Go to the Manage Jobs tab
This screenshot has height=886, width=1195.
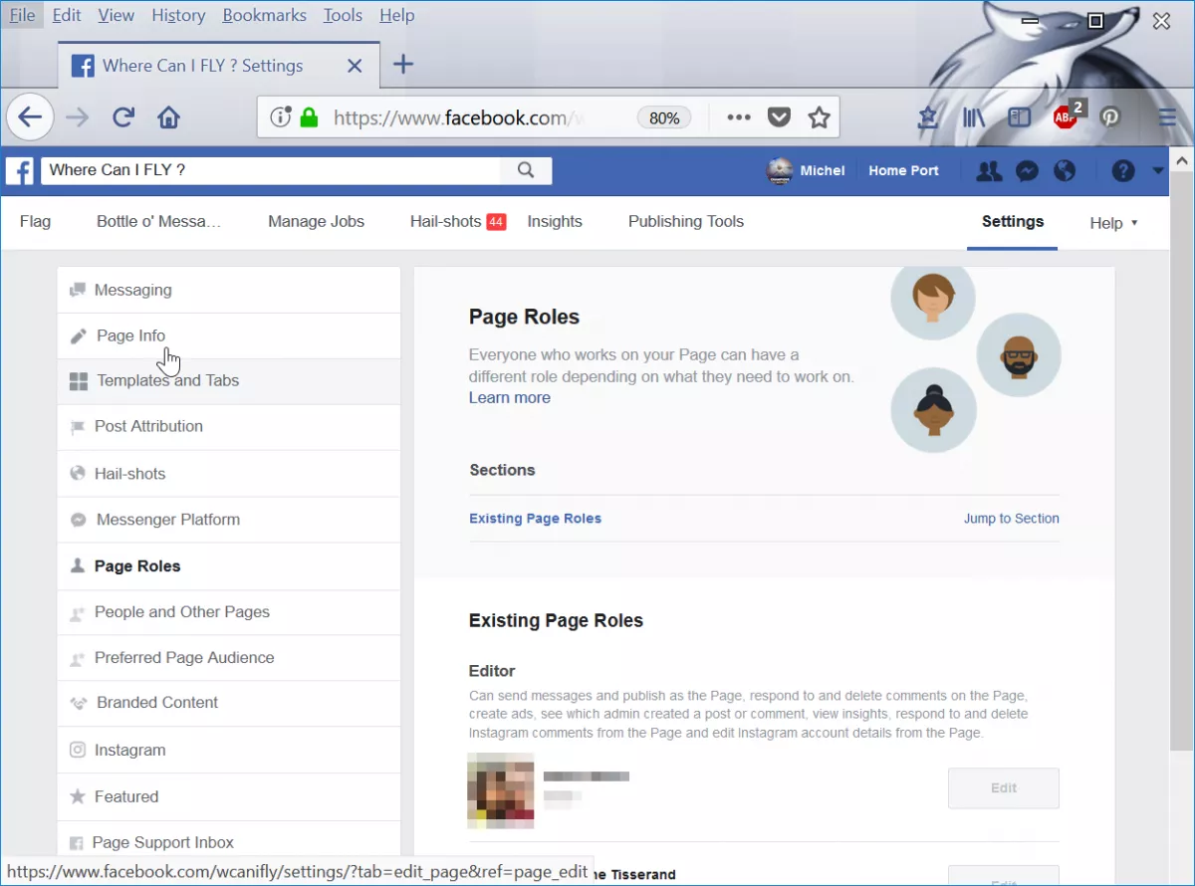tap(316, 221)
